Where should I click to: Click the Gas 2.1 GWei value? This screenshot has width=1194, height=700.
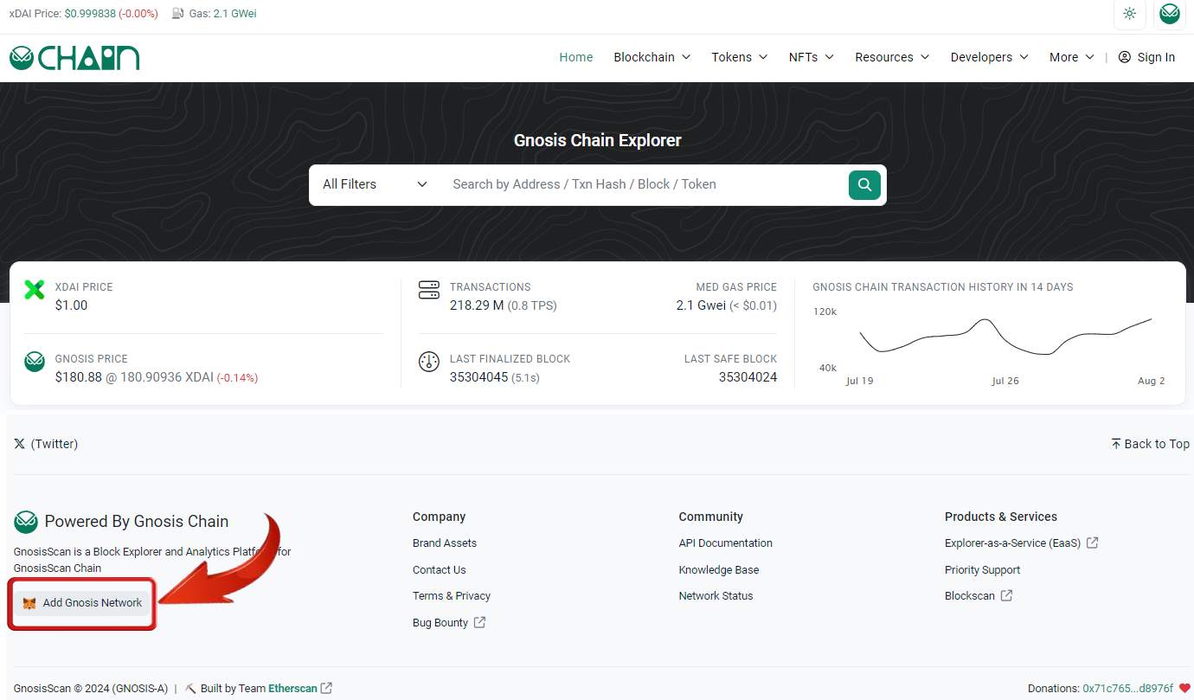[234, 14]
